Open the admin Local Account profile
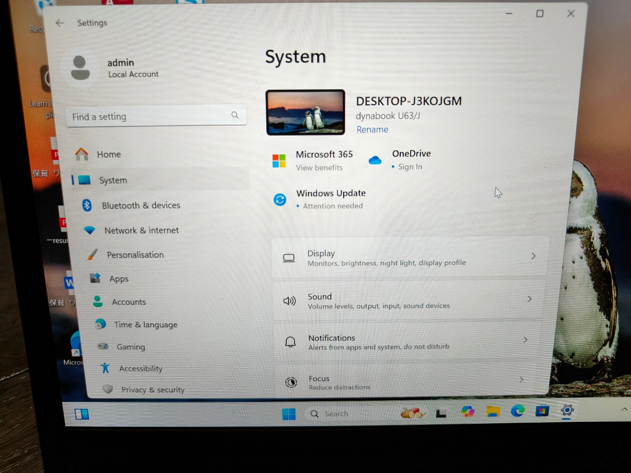Viewport: 631px width, 473px height. click(115, 68)
